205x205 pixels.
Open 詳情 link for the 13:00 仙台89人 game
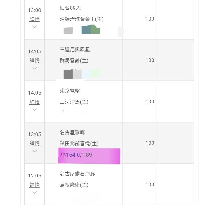(x=34, y=19)
